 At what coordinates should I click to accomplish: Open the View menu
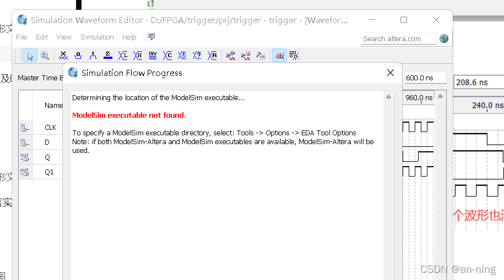click(x=64, y=37)
